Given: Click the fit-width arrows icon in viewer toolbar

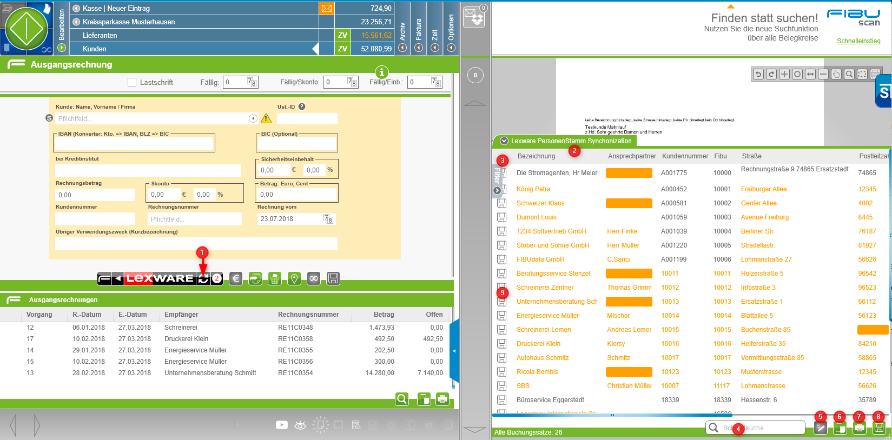Looking at the screenshot, I should click(810, 74).
